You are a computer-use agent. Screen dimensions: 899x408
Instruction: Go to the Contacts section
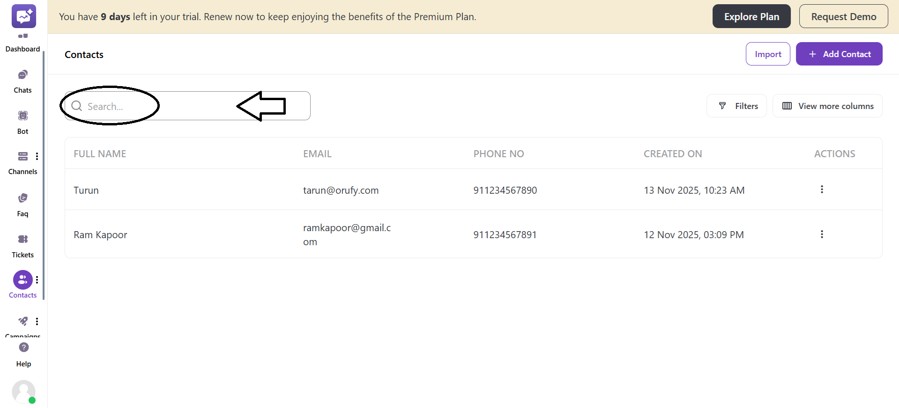click(22, 284)
